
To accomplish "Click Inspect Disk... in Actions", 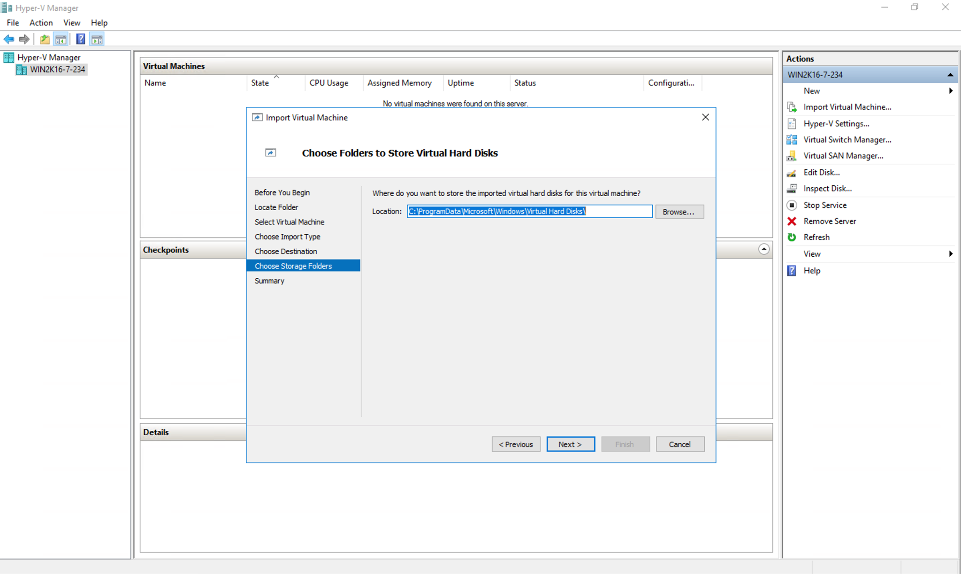I will click(827, 189).
